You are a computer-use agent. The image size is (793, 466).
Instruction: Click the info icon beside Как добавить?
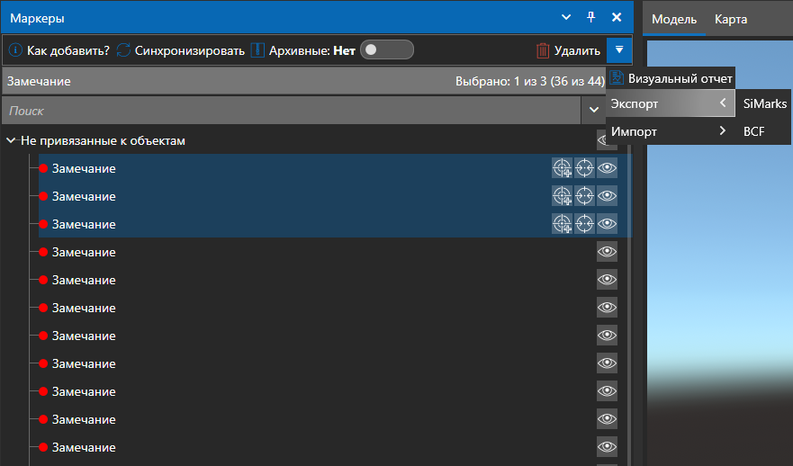point(15,50)
